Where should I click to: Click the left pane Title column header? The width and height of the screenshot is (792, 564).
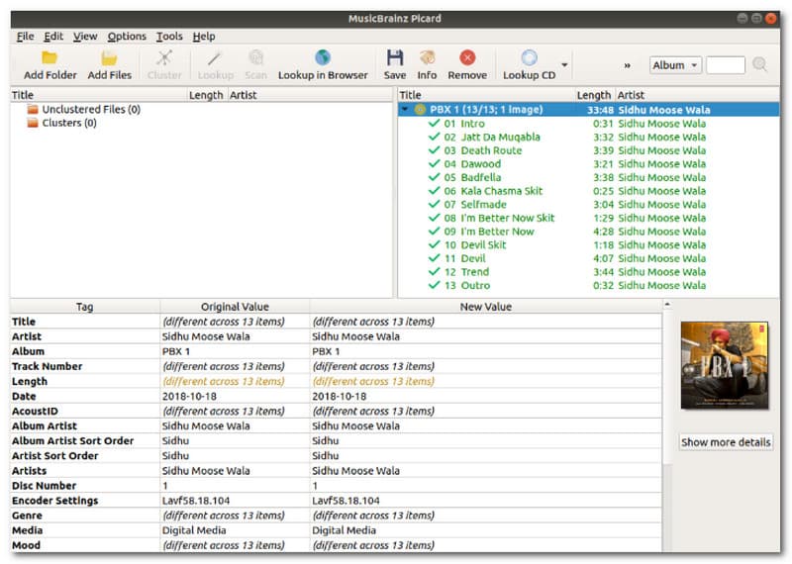point(98,95)
